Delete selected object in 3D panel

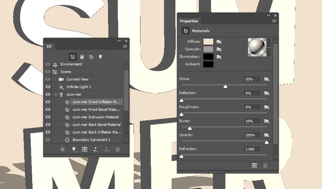(x=117, y=149)
